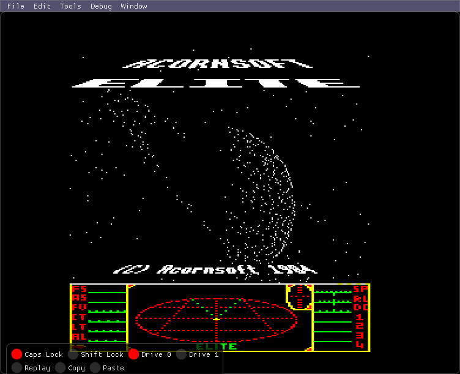Click the FS fore shield gauge
460x374 pixels.
tap(107, 293)
